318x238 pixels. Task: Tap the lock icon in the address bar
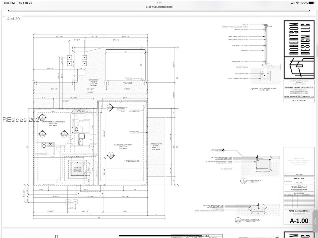click(146, 7)
